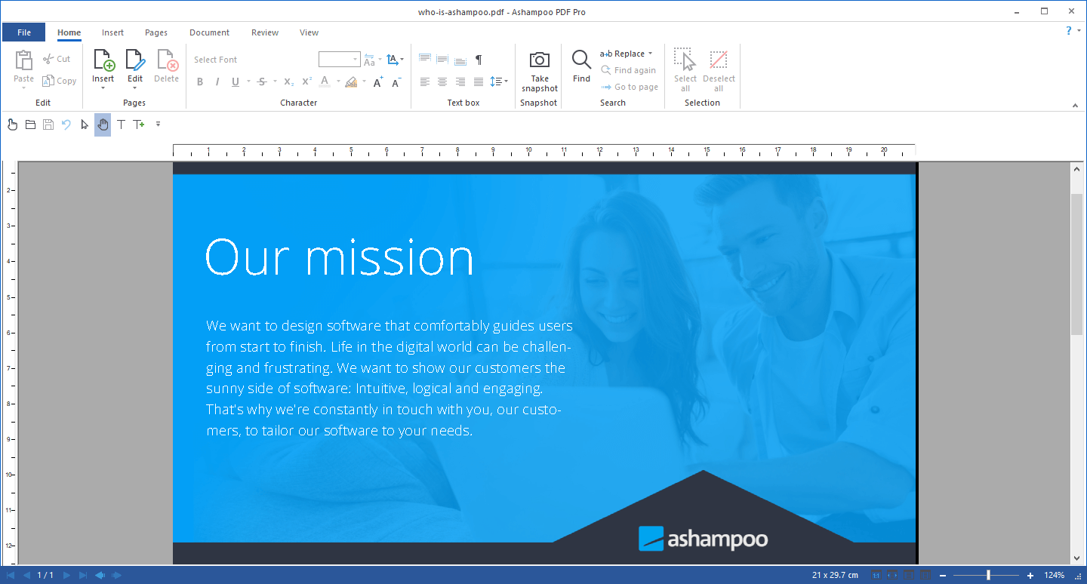Open the File menu
This screenshot has width=1087, height=584.
(x=23, y=32)
